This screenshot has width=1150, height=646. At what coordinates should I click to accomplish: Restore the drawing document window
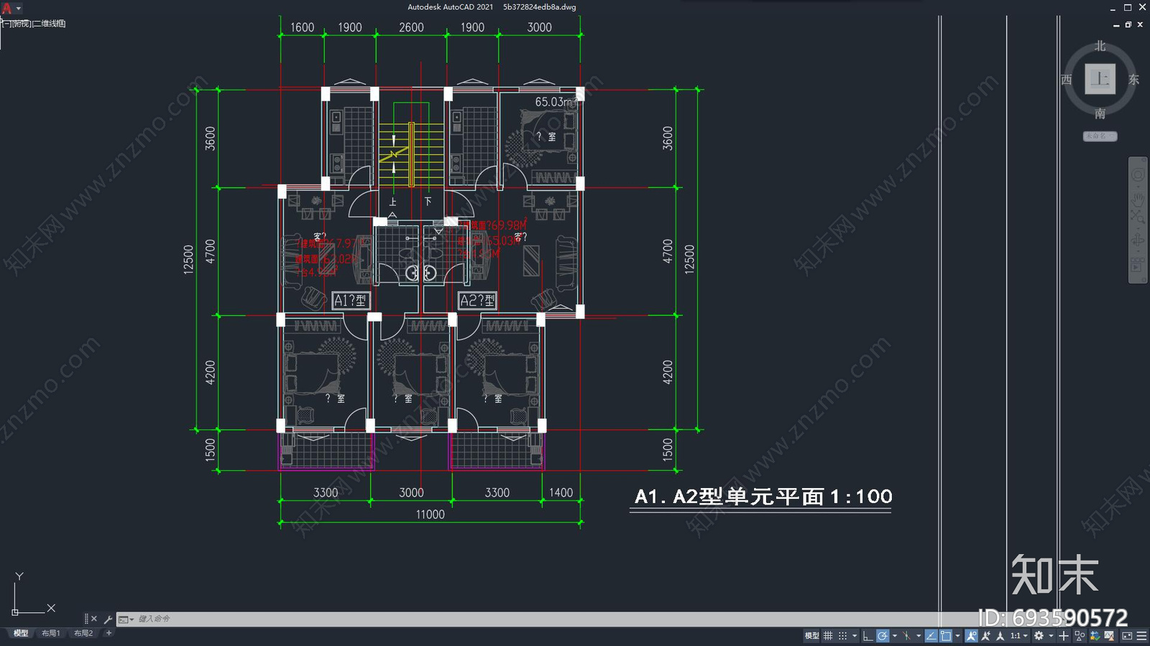click(1128, 25)
